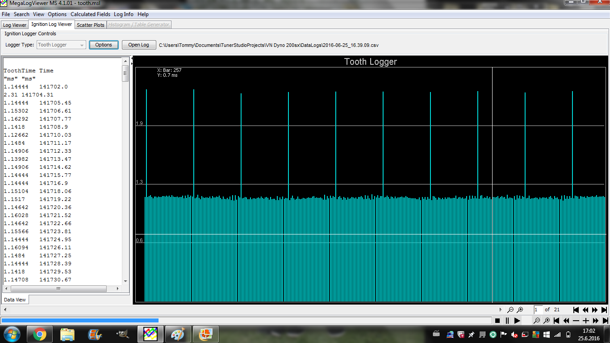The width and height of the screenshot is (610, 343).
Task: Pause the log playback
Action: click(x=507, y=320)
